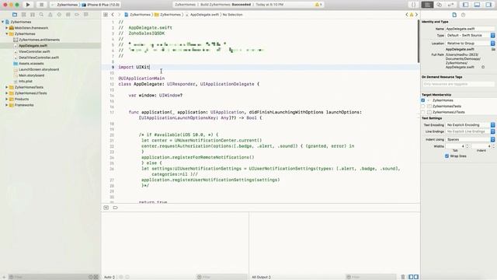
Task: Click the breakpoints activation icon in debug bar
Action: [115, 208]
